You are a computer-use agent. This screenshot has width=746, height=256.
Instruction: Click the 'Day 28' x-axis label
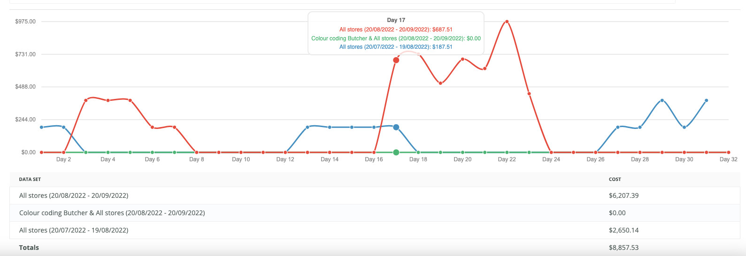[640, 159]
